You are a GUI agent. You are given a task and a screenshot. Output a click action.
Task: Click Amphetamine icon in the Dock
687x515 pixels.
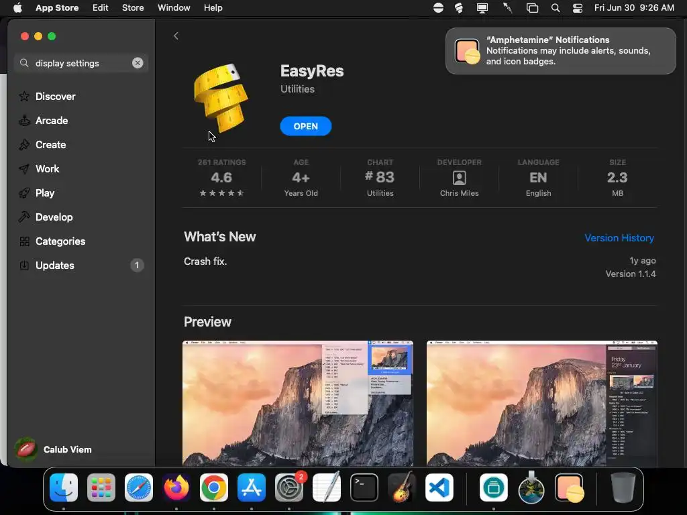(569, 488)
